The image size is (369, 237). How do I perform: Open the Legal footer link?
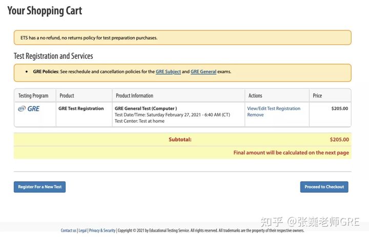83,230
